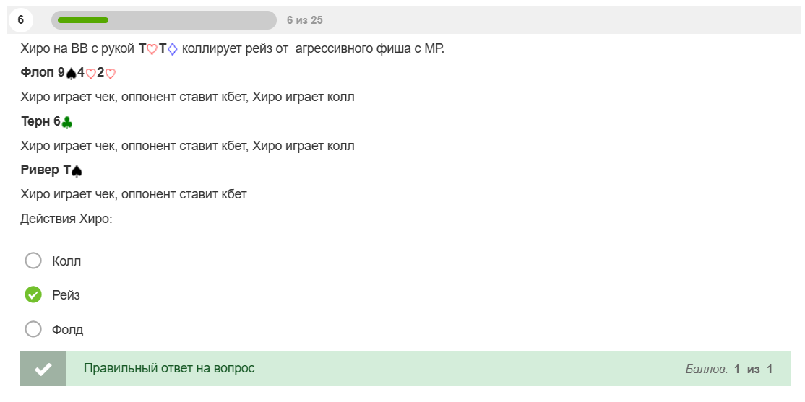Click the green quiz progress bar
This screenshot has height=402, width=805.
coord(164,20)
